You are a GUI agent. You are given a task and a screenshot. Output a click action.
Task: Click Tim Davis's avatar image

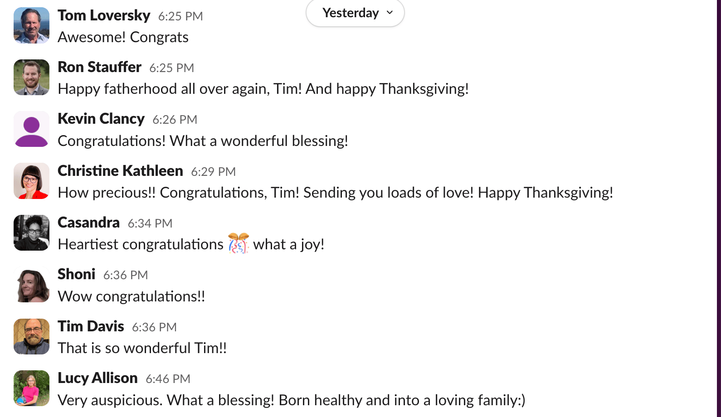31,336
